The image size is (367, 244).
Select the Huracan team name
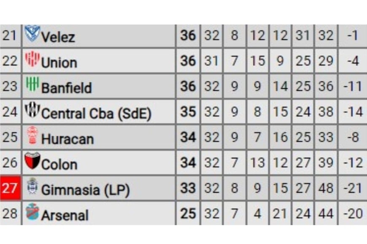(x=67, y=139)
